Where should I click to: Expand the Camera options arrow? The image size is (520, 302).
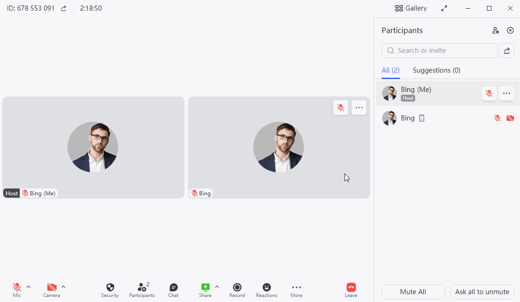[x=63, y=287]
